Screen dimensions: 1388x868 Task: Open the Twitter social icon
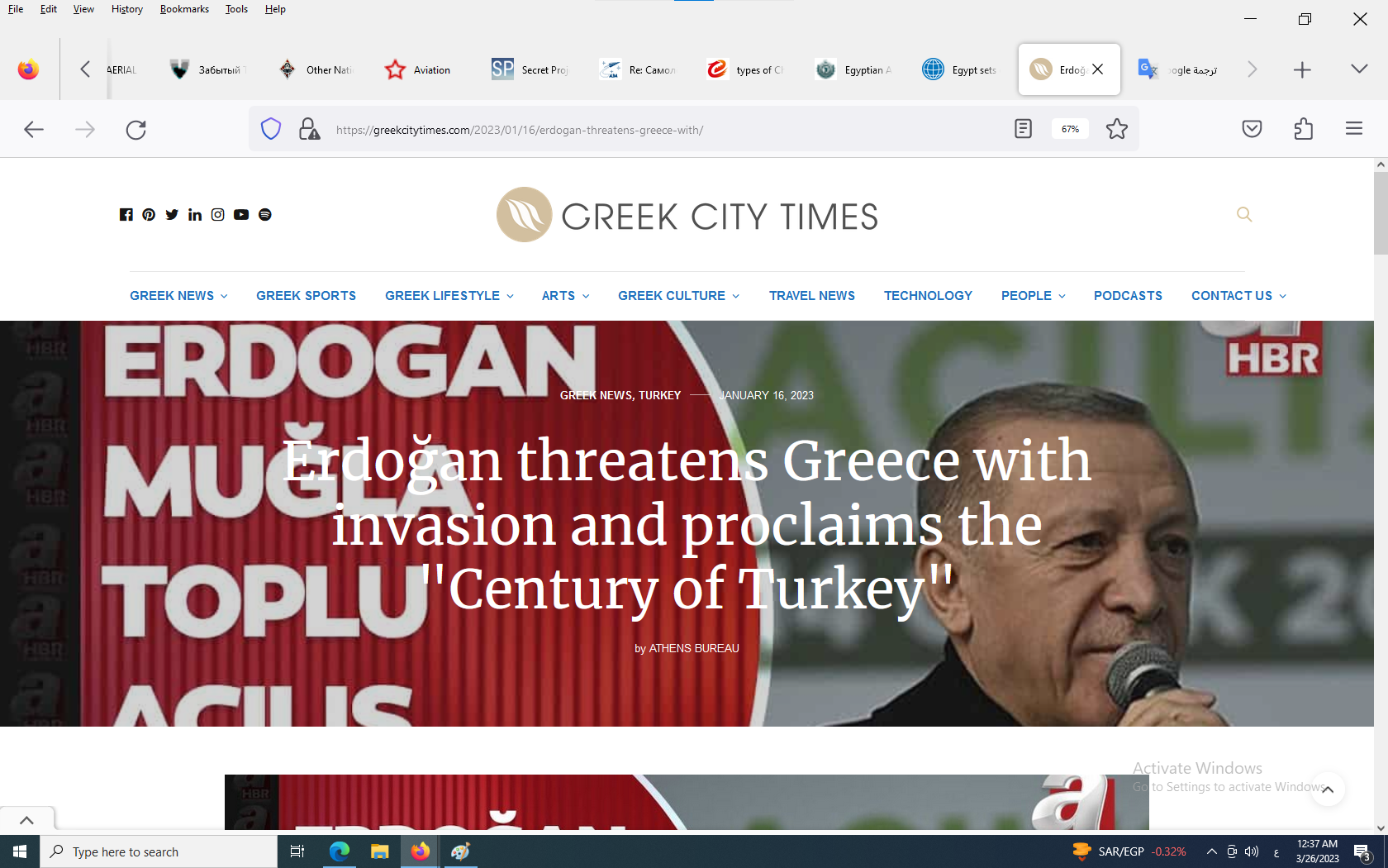(x=172, y=215)
